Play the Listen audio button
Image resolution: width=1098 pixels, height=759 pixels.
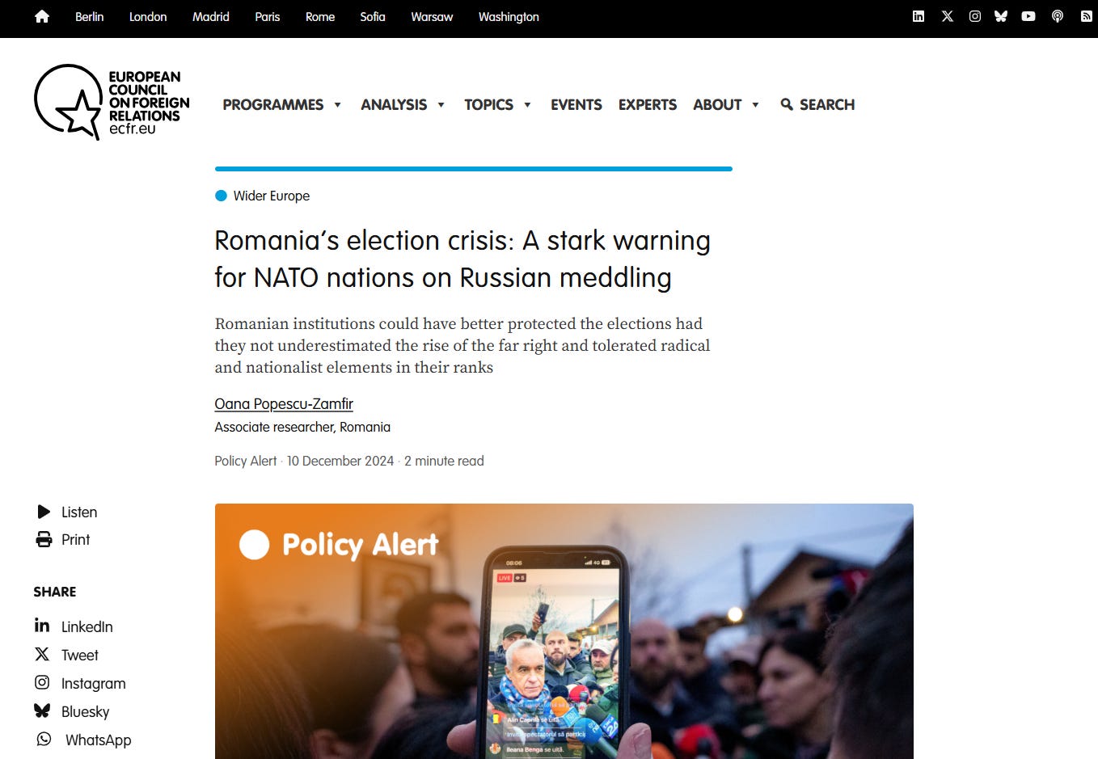pos(44,512)
